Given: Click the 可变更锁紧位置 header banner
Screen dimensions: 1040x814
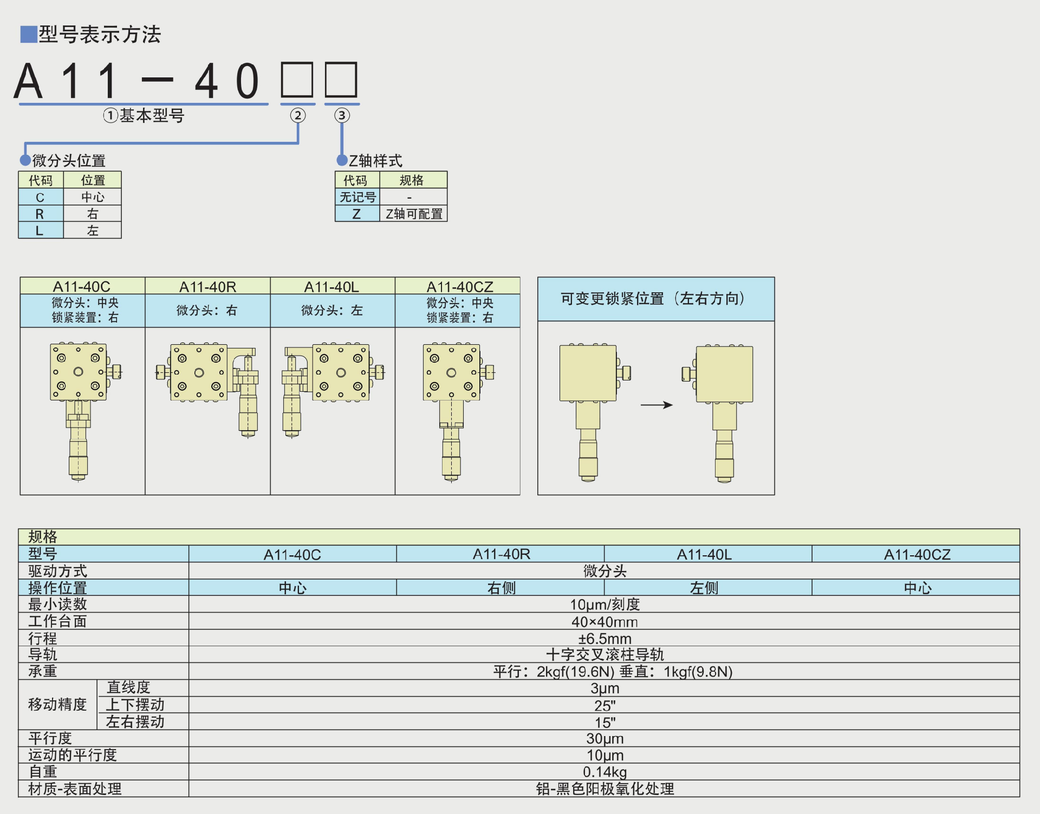Looking at the screenshot, I should (x=655, y=299).
